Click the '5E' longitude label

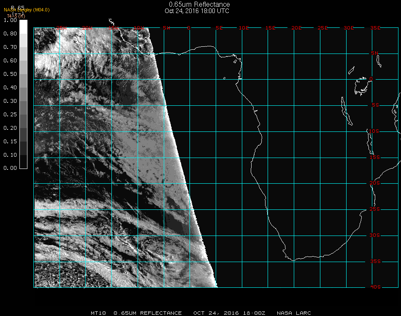pos(219,28)
